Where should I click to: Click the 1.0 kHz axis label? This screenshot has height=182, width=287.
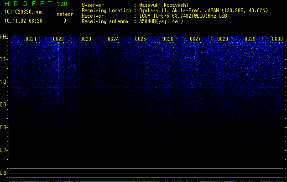click(x=4, y=82)
